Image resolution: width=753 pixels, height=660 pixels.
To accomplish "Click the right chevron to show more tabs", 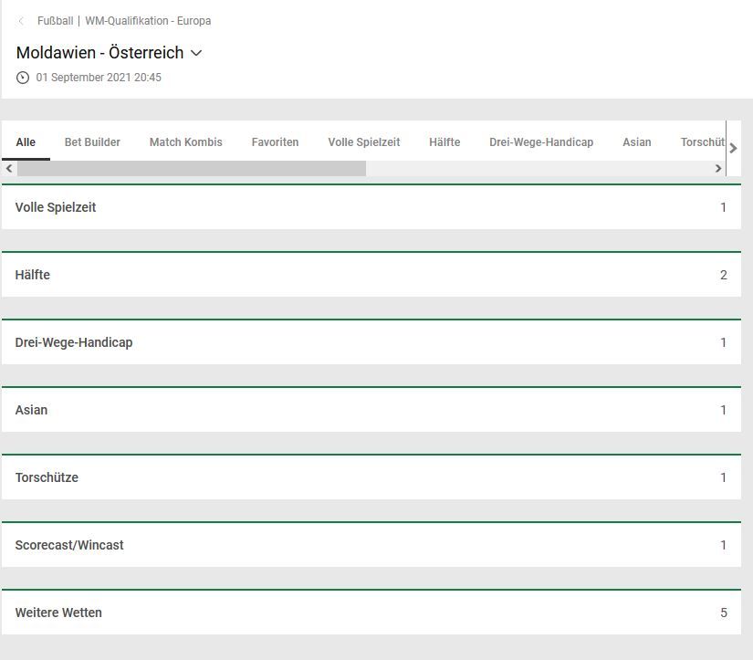I will 733,149.
